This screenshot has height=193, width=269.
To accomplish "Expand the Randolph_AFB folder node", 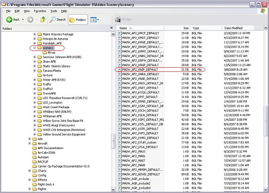I will [x=34, y=43].
